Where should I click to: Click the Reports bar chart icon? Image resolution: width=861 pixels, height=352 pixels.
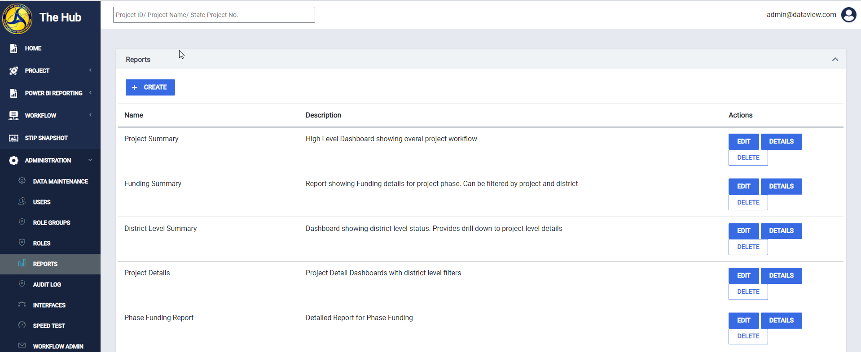tap(22, 263)
